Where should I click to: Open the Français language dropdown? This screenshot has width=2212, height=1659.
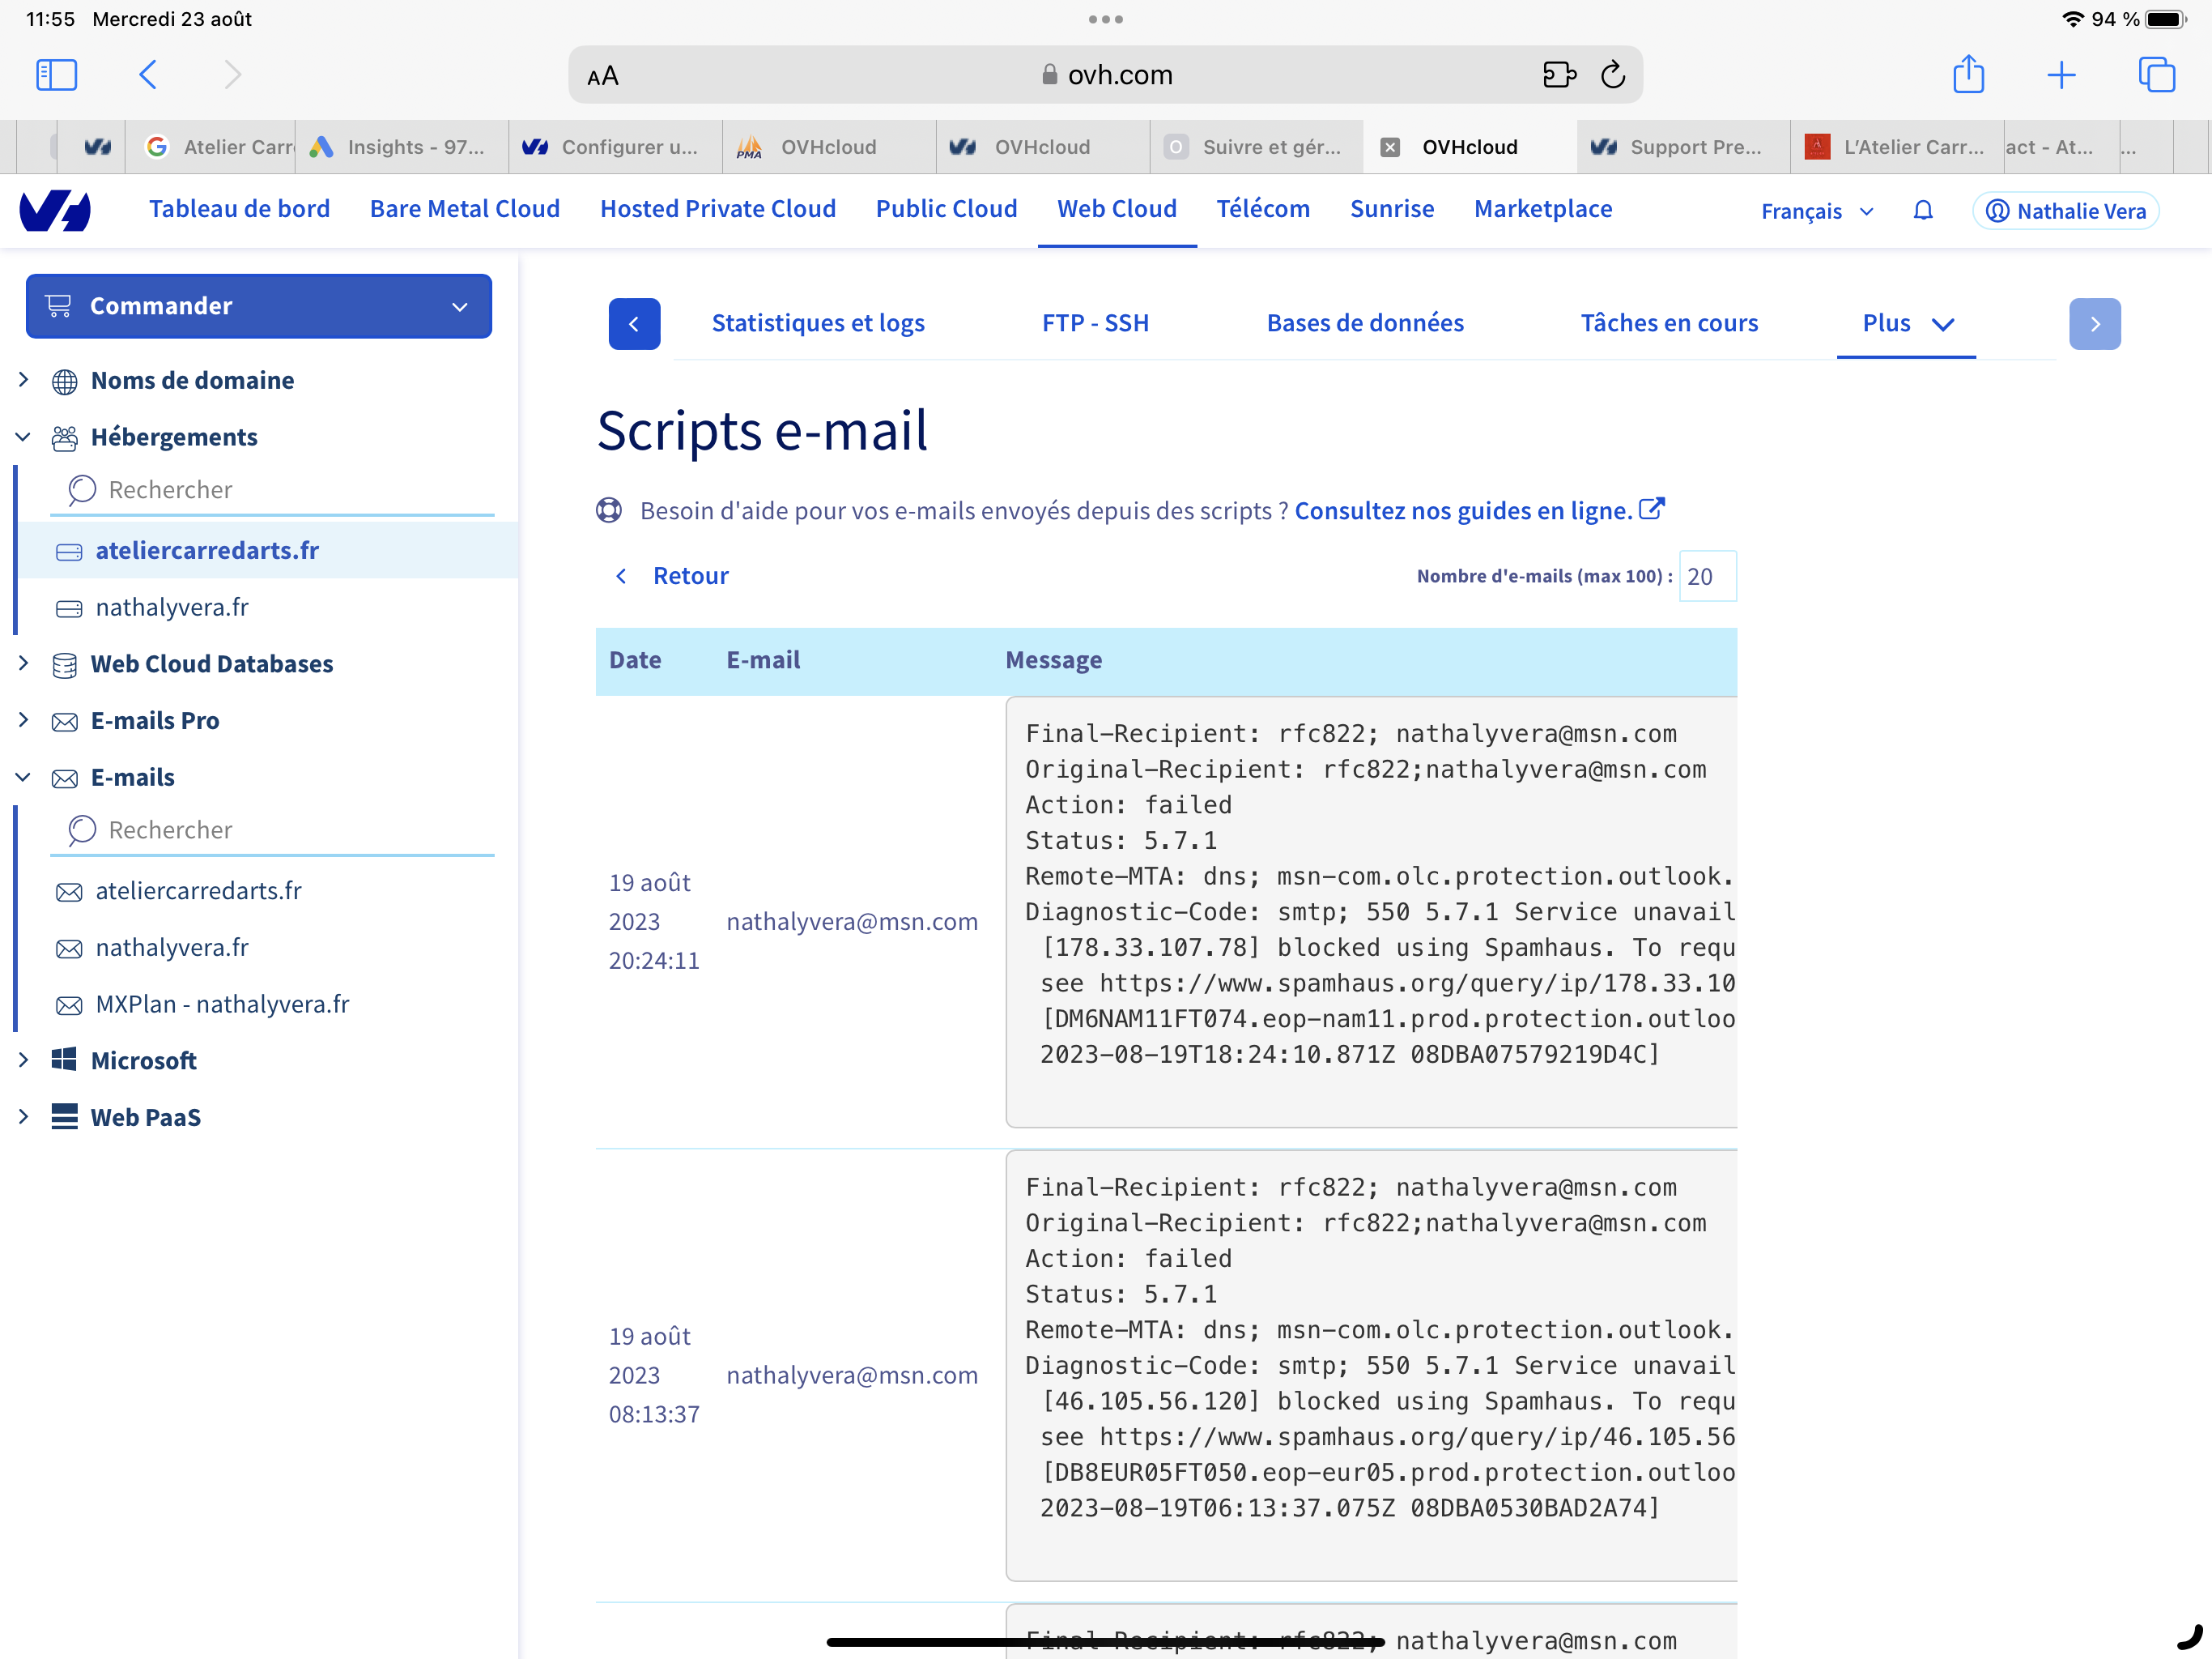coord(1817,211)
